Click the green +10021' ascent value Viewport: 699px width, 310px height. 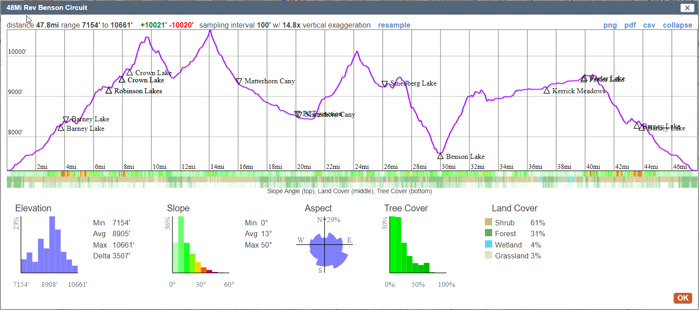(x=153, y=25)
